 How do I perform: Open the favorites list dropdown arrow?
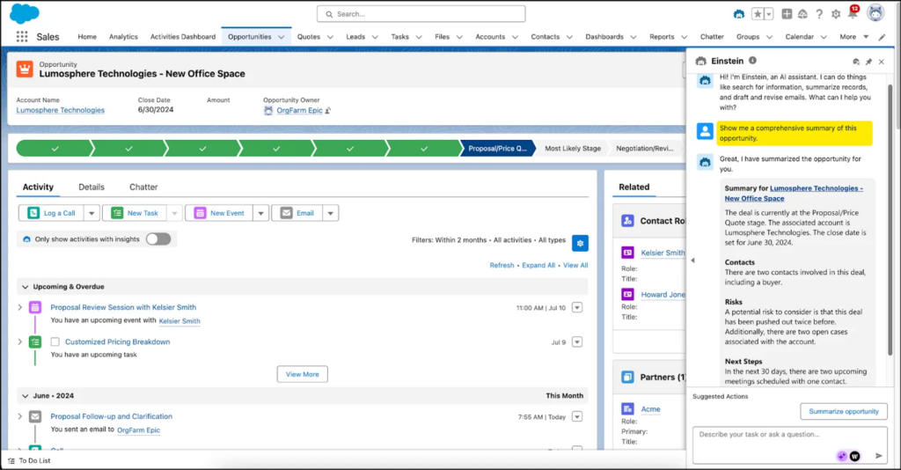pos(769,14)
